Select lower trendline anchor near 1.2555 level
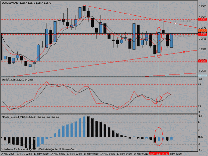This screenshot has width=208, height=156. 184,52
